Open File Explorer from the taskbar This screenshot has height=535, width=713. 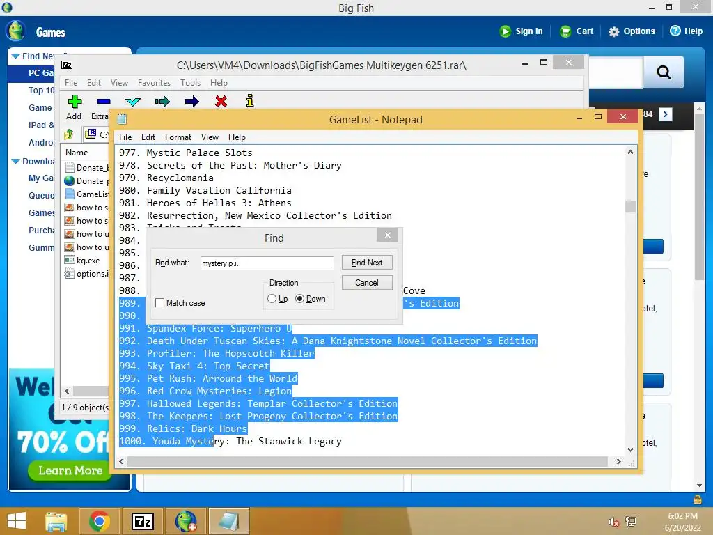click(56, 521)
